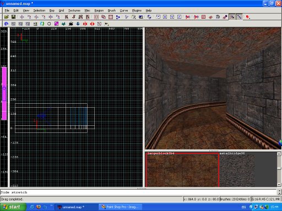Open the Bsp menu
The width and height of the screenshot is (282, 211).
(x=52, y=10)
